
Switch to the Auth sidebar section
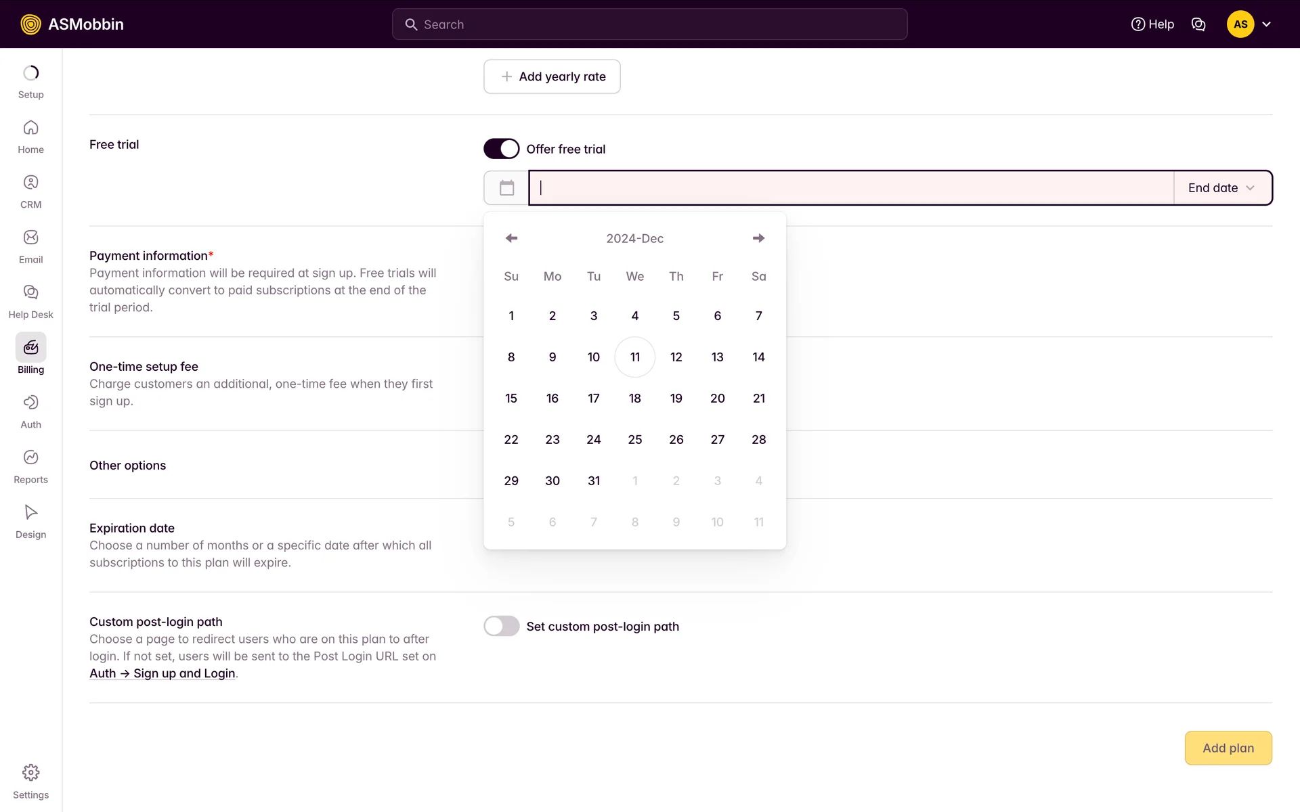[x=30, y=411]
